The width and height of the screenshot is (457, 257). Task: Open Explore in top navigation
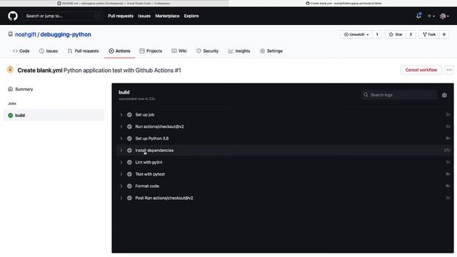191,16
